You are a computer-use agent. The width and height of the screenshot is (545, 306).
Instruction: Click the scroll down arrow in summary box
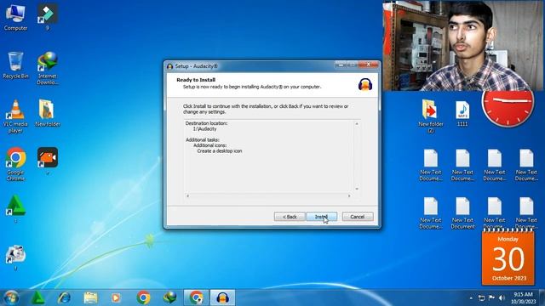[x=357, y=189]
